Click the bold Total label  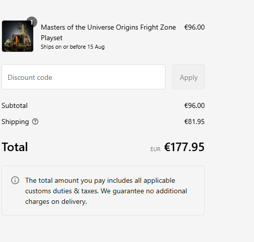pyautogui.click(x=15, y=147)
